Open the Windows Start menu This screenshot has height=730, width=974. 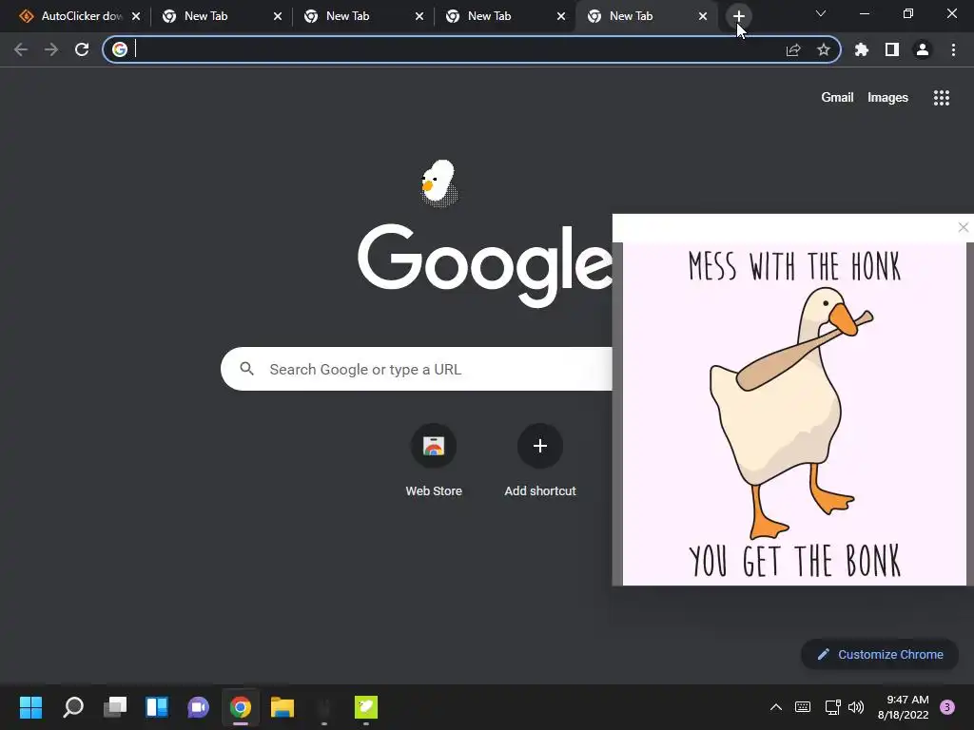click(31, 707)
